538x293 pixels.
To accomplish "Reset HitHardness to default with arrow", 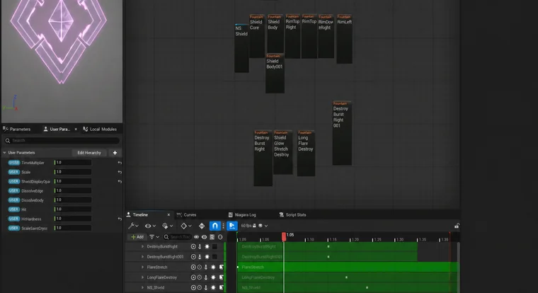I will pos(120,219).
